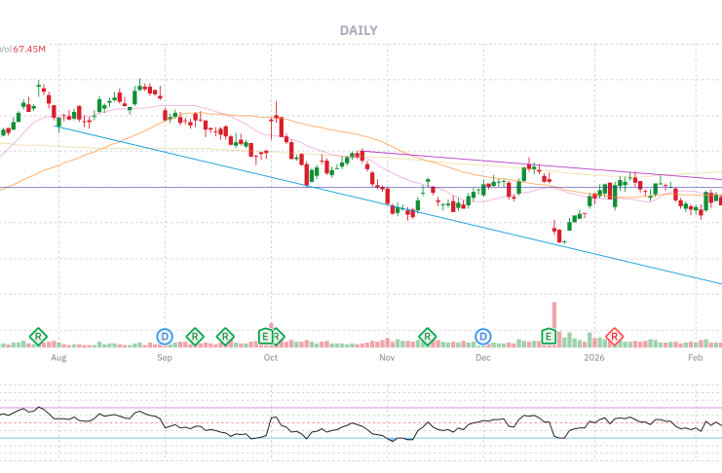The image size is (722, 473).
Task: Open the green E marker near October
Action: 264,337
